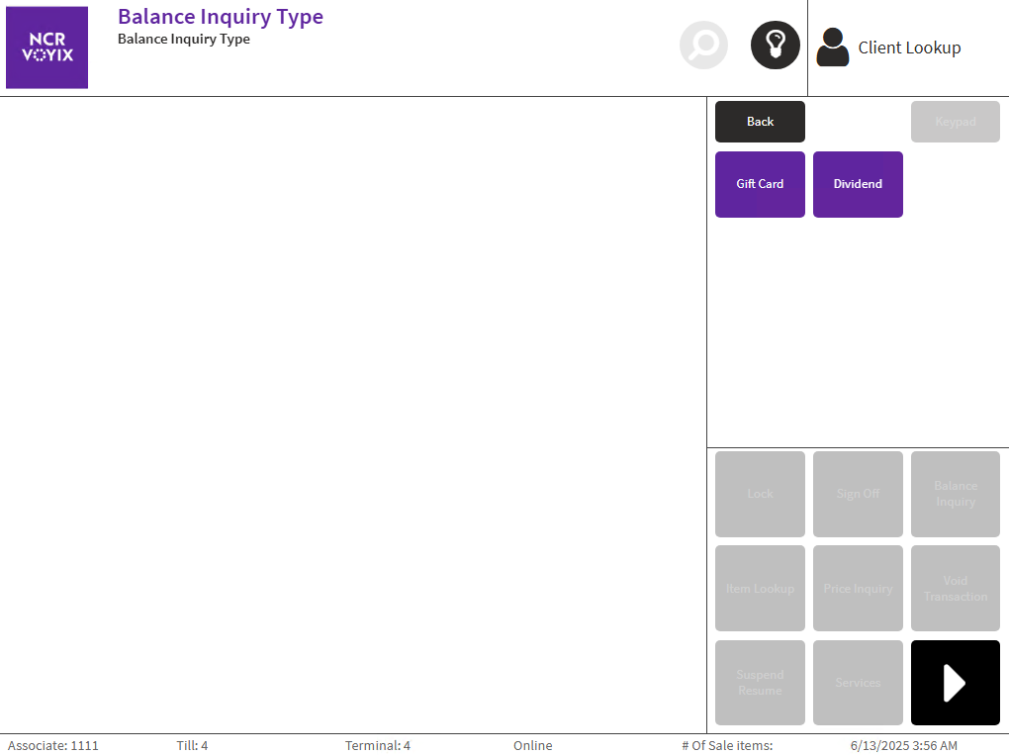Open the lightbulb hints icon
The width and height of the screenshot is (1009, 755).
click(775, 46)
